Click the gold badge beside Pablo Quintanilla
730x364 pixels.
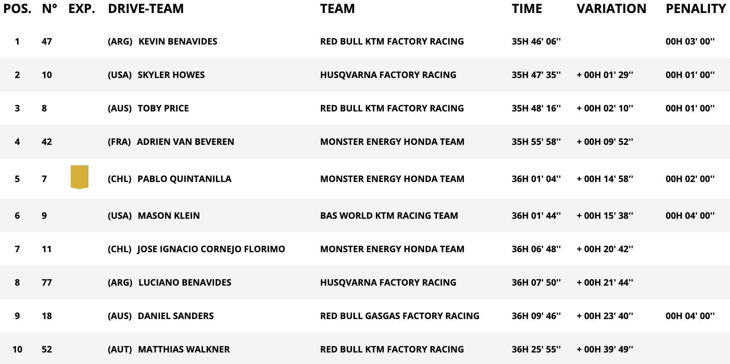(x=80, y=177)
